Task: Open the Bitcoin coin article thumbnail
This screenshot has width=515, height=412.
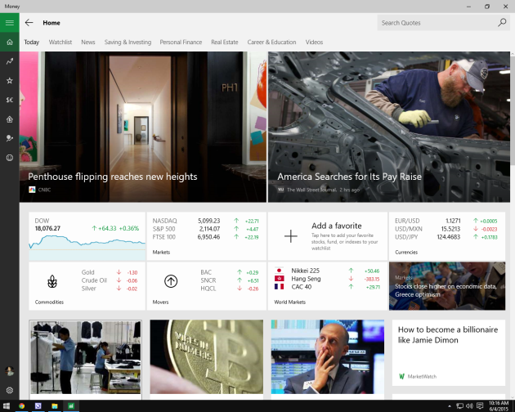Action: [207, 357]
